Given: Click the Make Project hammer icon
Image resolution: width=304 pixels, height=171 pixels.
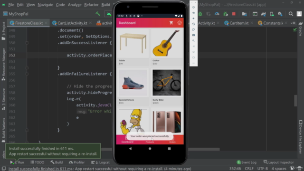Looking at the screenshot, I should tap(98, 14).
